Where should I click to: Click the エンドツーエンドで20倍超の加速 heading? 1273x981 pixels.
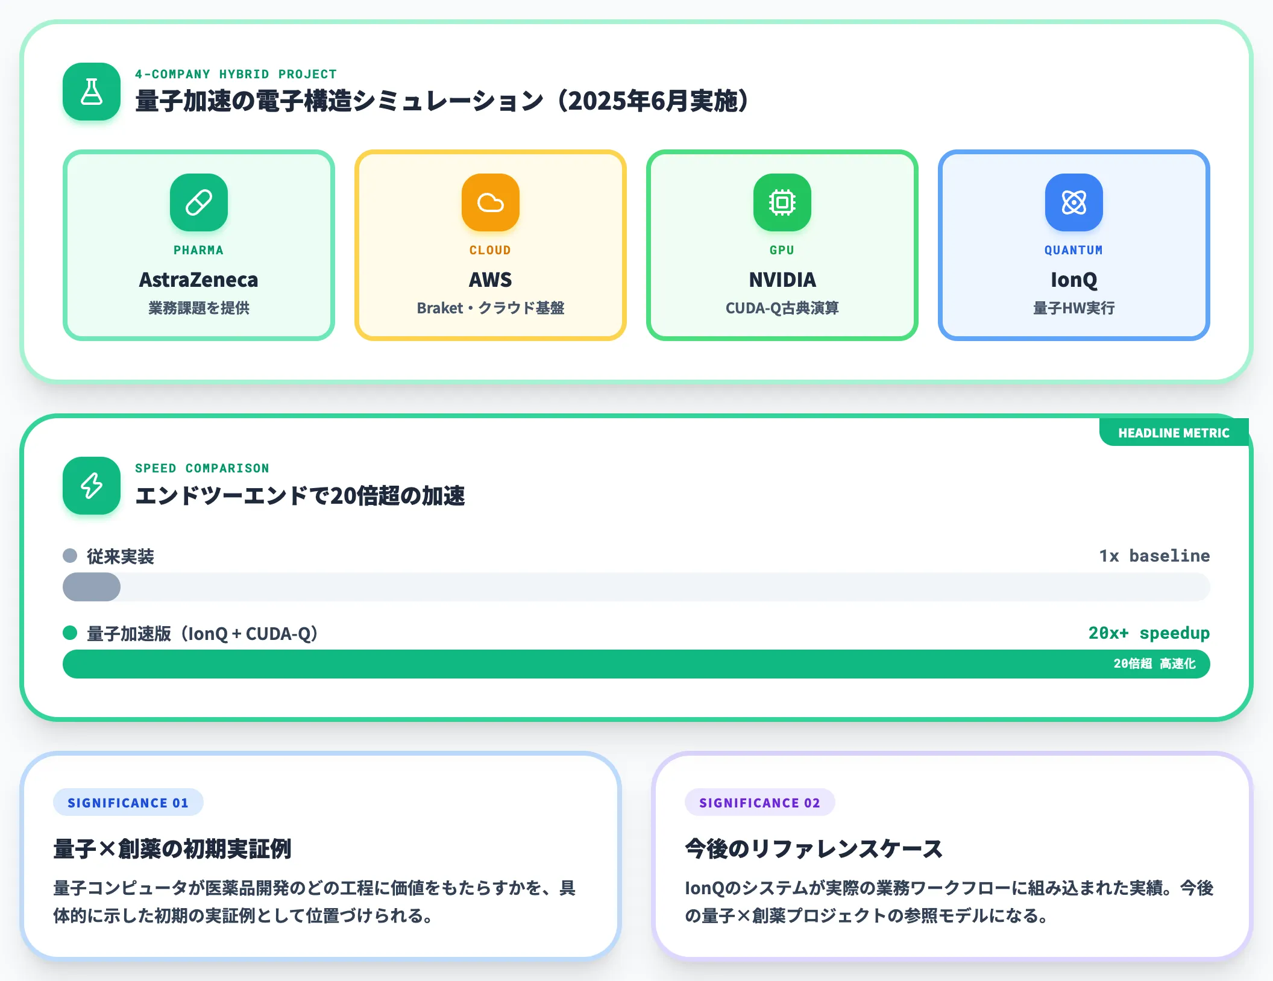(x=300, y=495)
